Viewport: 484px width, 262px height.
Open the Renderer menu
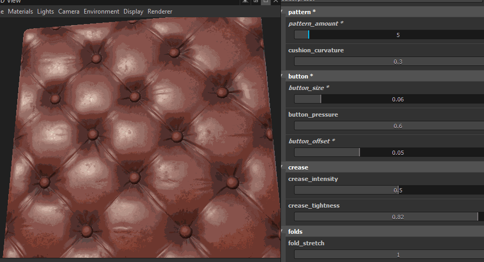(x=160, y=12)
